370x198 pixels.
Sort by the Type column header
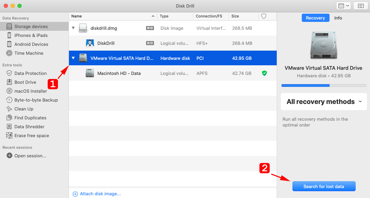(175, 16)
